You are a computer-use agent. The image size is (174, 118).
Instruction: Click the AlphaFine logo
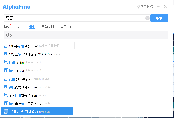tap(16, 7)
